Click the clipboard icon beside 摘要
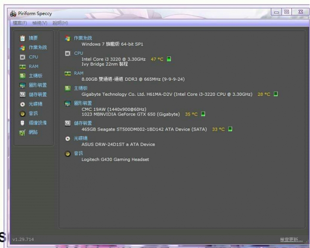Screen dimensions: 310x248 [22, 38]
